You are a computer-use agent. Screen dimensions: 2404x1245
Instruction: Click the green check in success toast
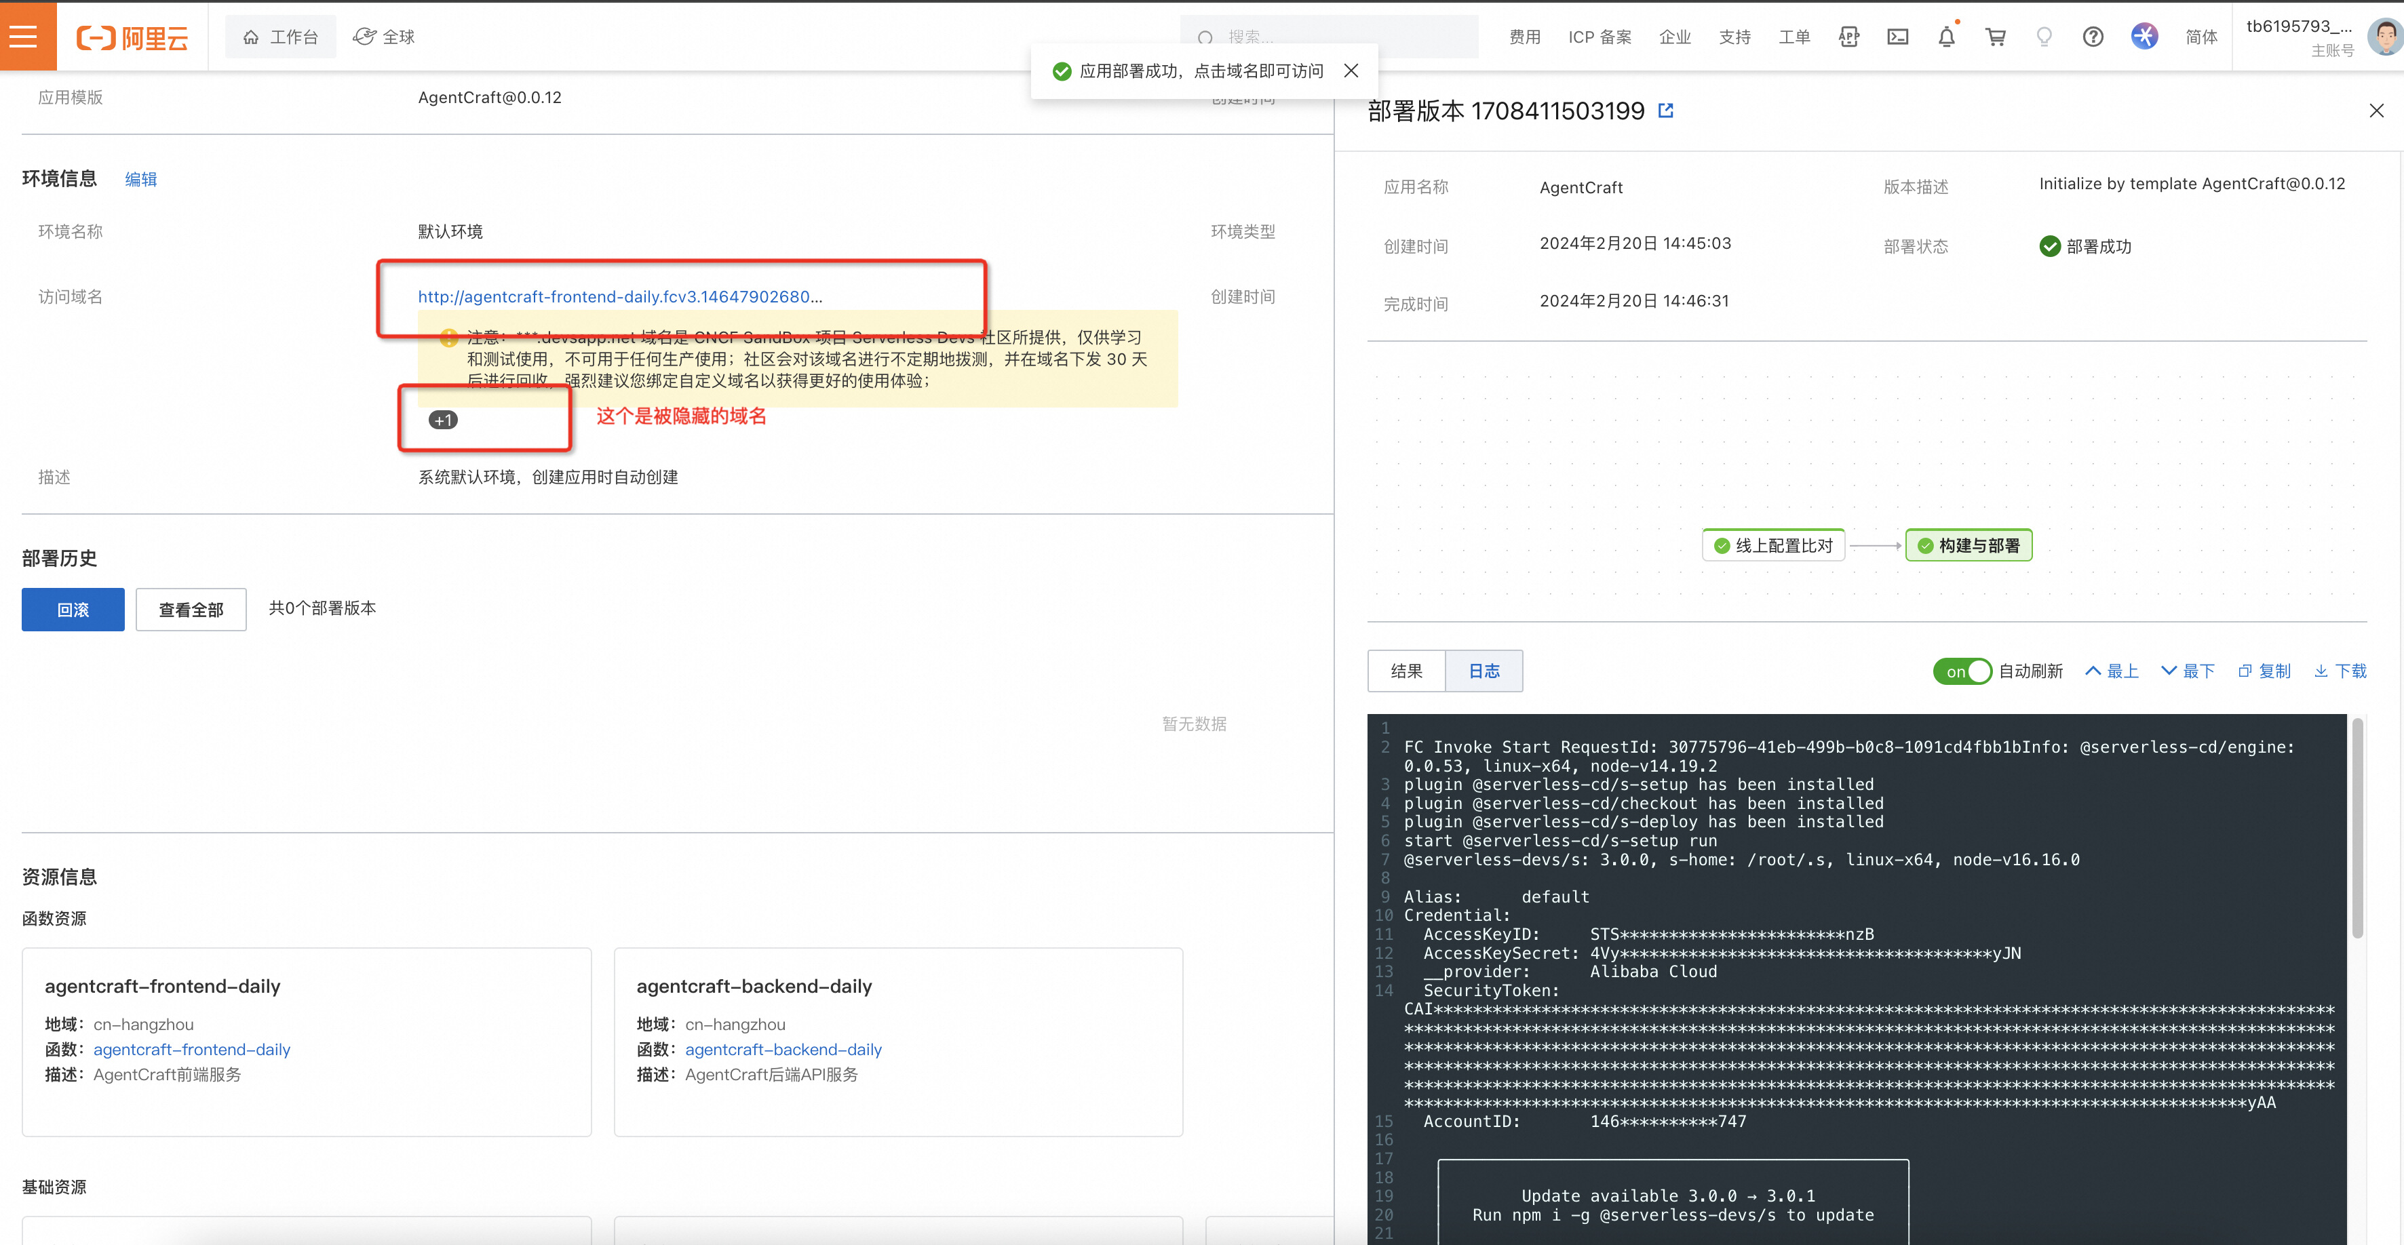(1061, 71)
